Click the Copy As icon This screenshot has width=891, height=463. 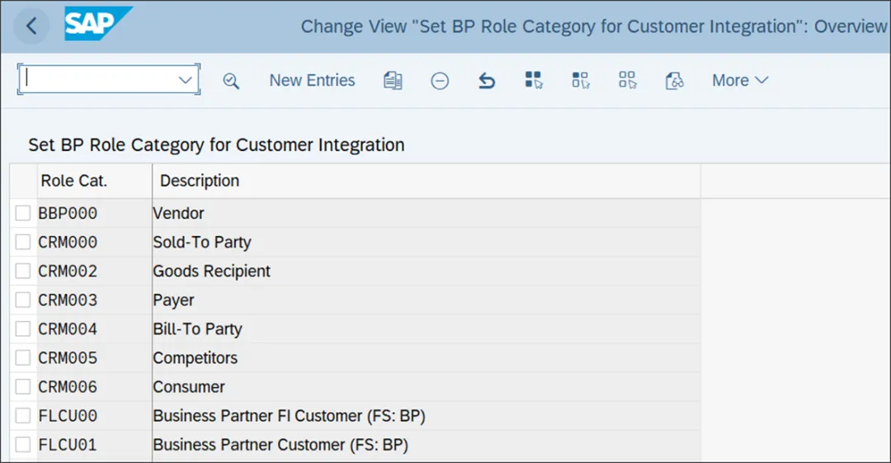(x=393, y=81)
